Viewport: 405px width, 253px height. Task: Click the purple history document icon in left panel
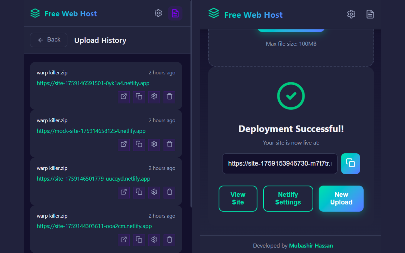(x=175, y=13)
